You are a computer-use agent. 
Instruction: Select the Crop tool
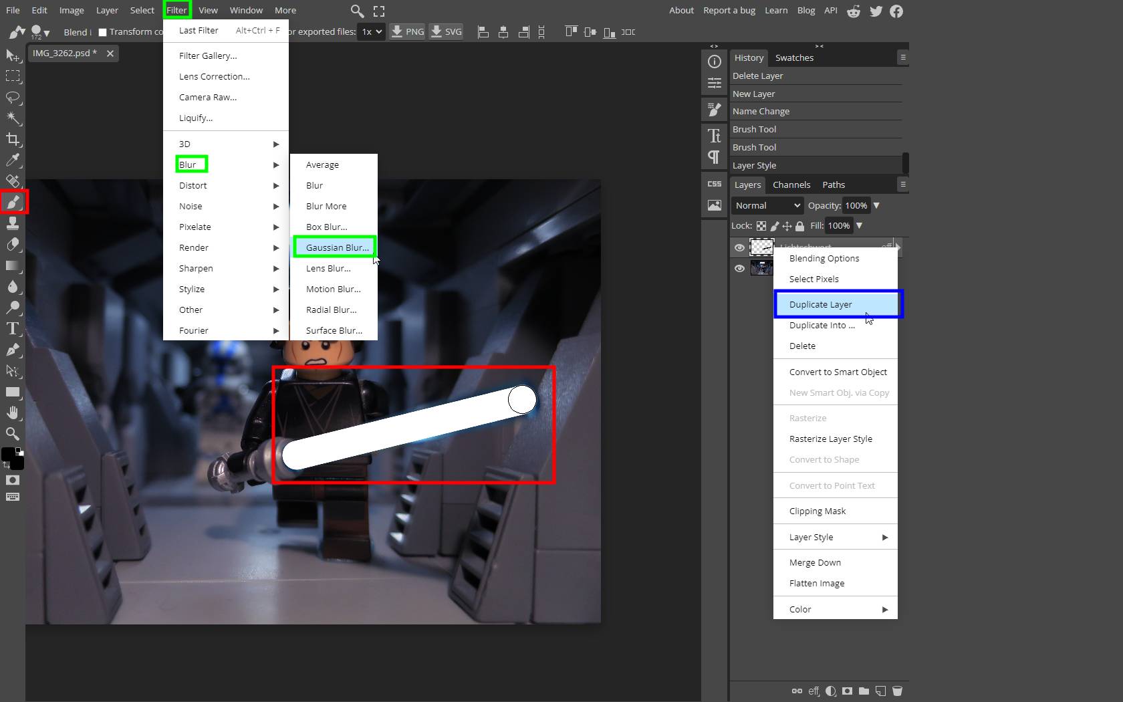click(13, 139)
